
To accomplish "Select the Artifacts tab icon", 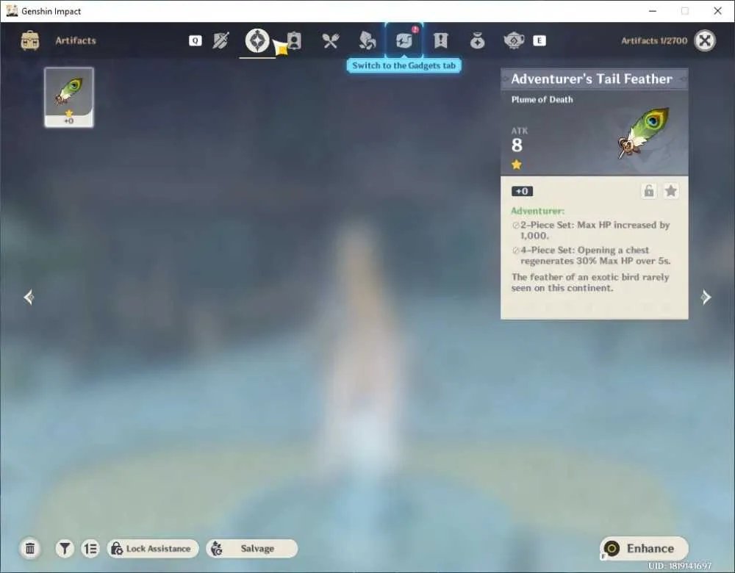I will [257, 40].
